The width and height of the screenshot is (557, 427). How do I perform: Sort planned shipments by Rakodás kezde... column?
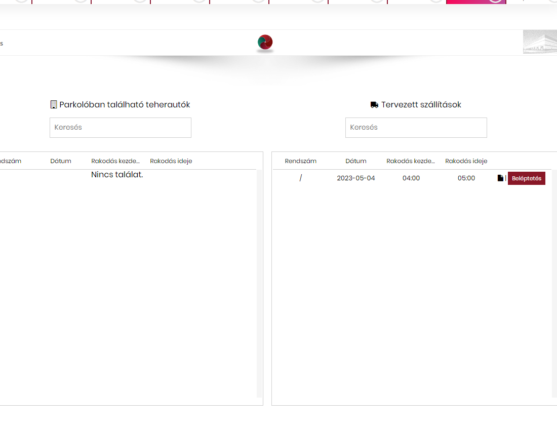point(411,161)
